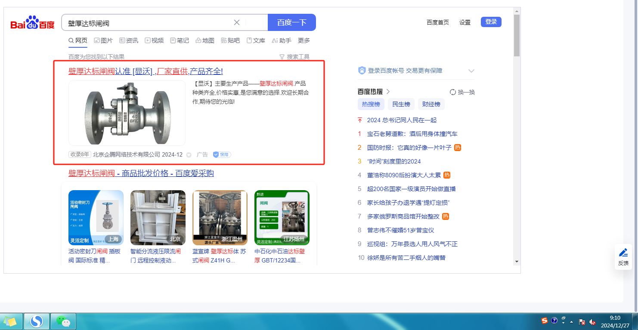This screenshot has height=330, width=638.
Task: Open the 百度首页 link
Action: point(438,22)
